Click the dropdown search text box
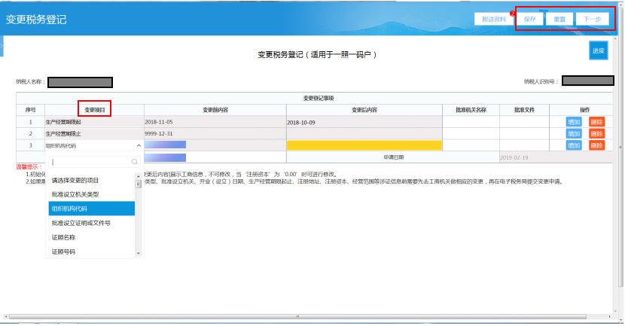625x326 pixels. point(89,161)
